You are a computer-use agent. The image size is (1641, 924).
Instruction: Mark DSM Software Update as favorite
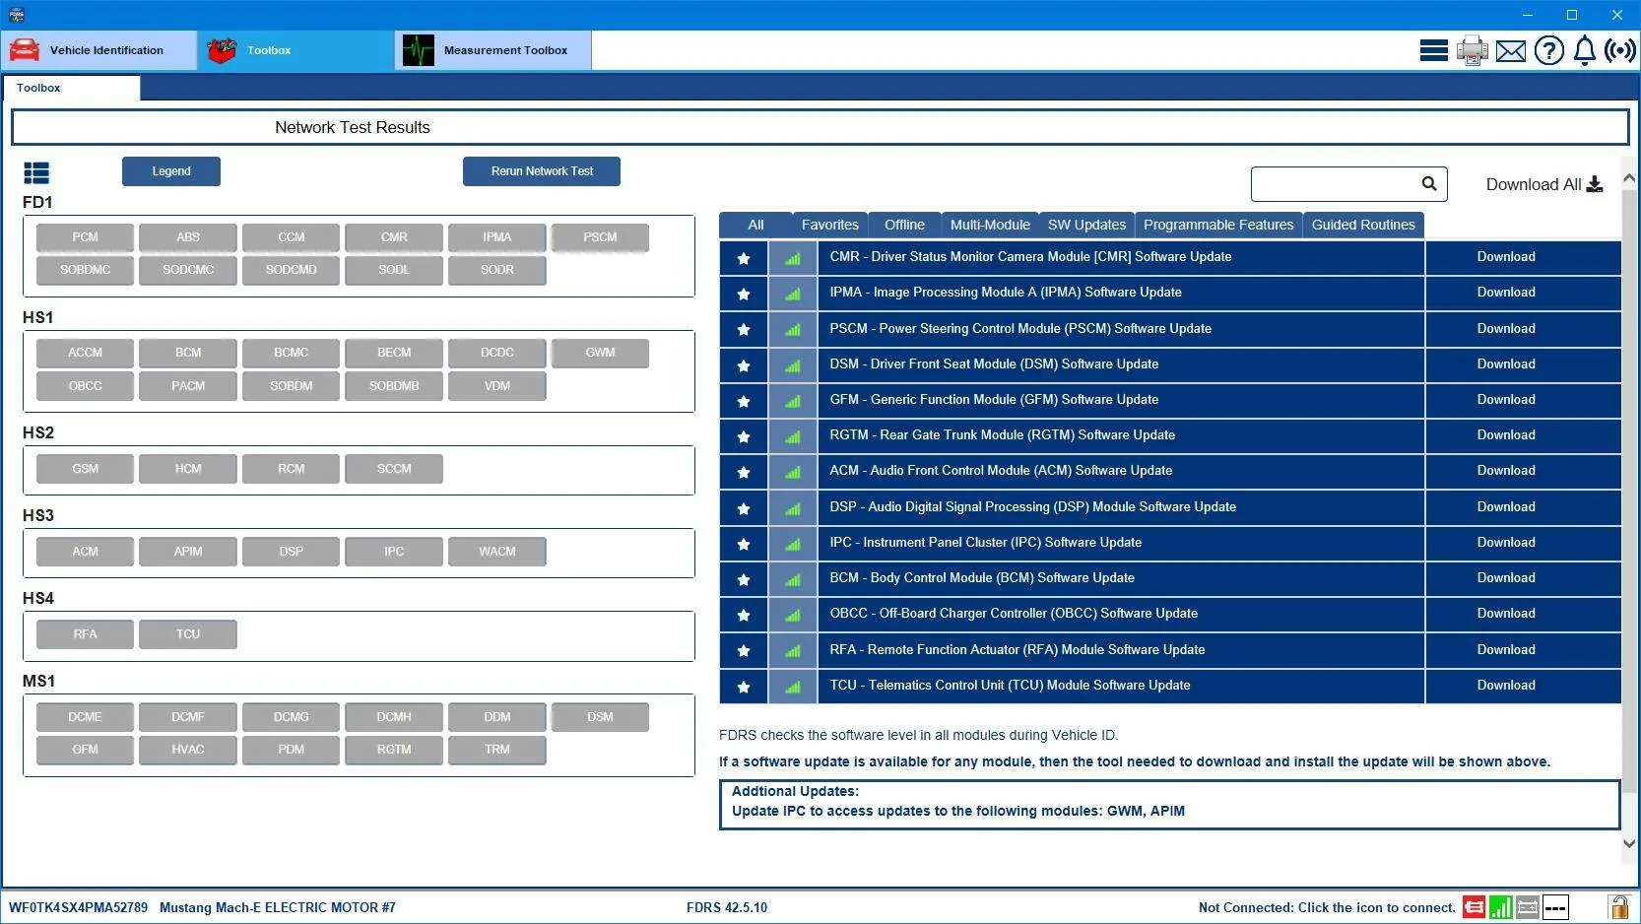[x=744, y=365]
